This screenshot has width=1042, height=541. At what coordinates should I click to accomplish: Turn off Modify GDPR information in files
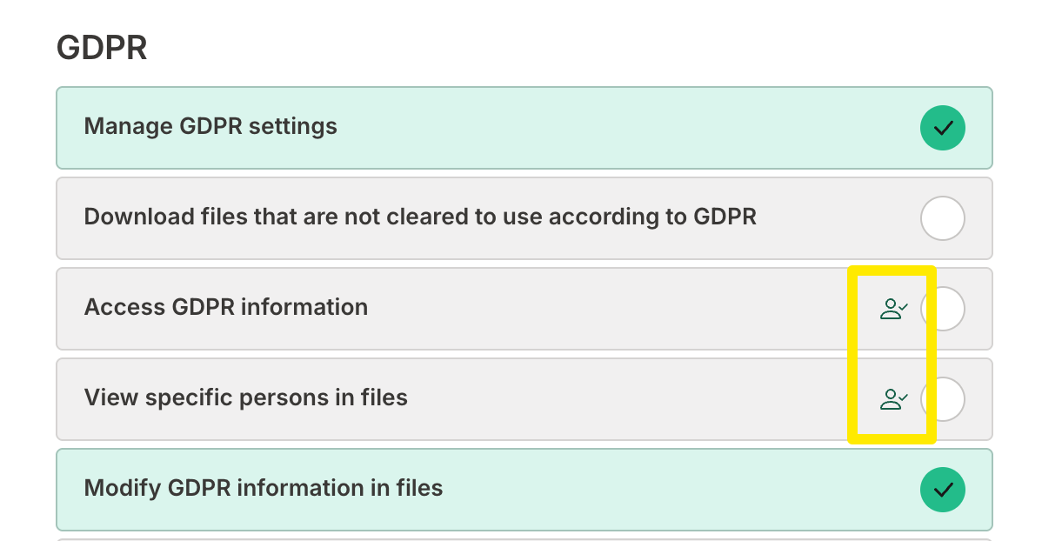(x=943, y=490)
